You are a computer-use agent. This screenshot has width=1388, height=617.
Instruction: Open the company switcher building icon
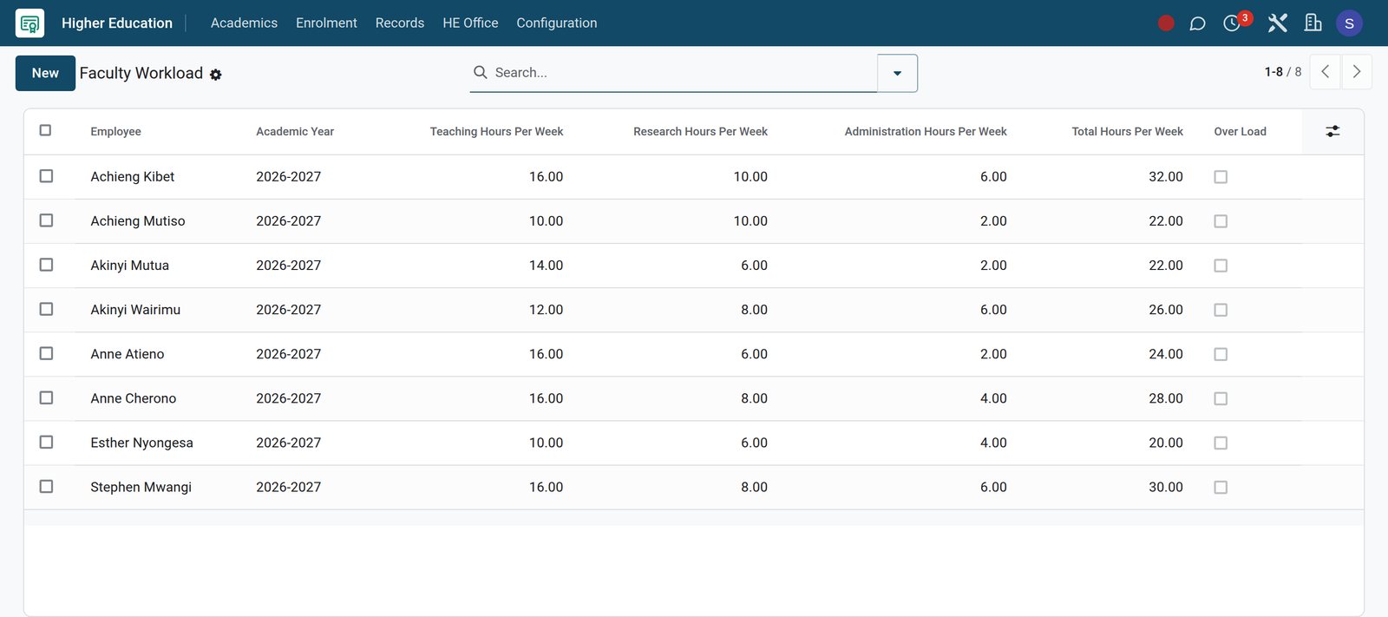(x=1313, y=23)
